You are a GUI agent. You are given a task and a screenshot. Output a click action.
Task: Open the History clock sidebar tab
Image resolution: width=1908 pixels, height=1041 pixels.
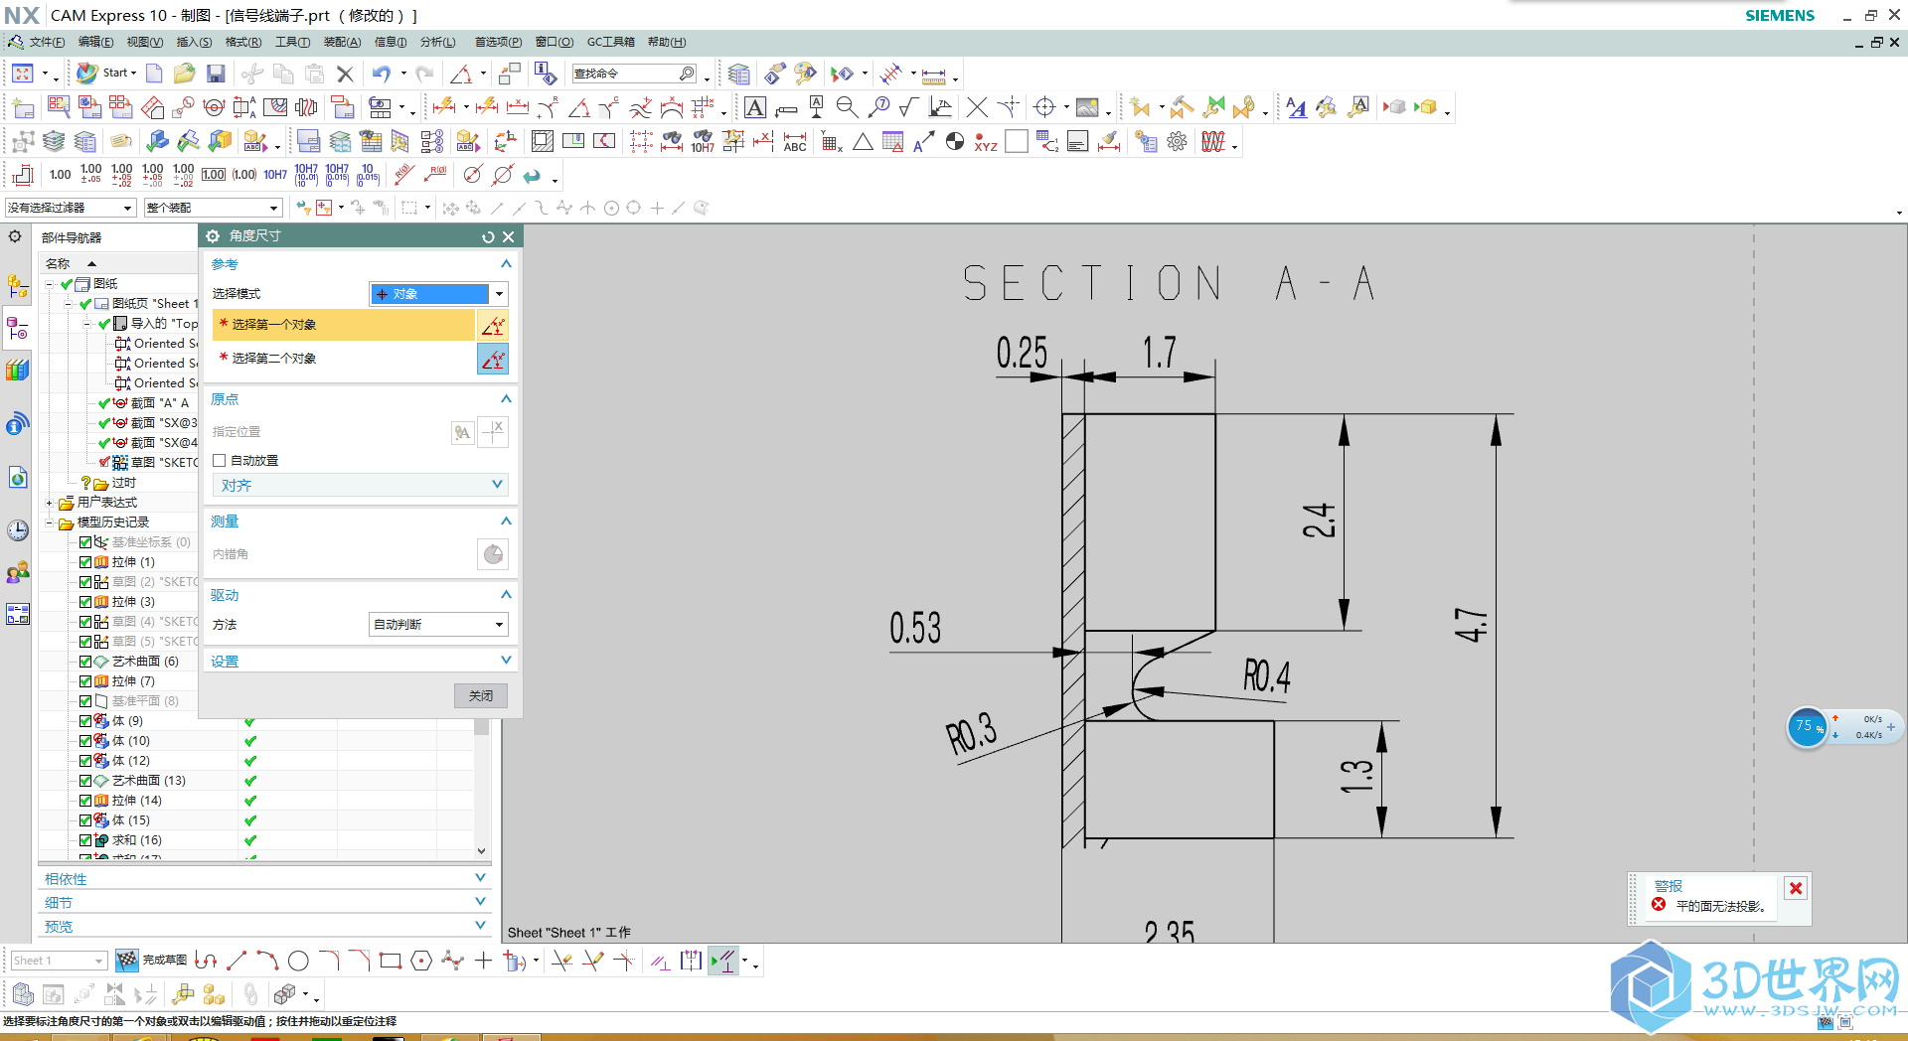18,530
